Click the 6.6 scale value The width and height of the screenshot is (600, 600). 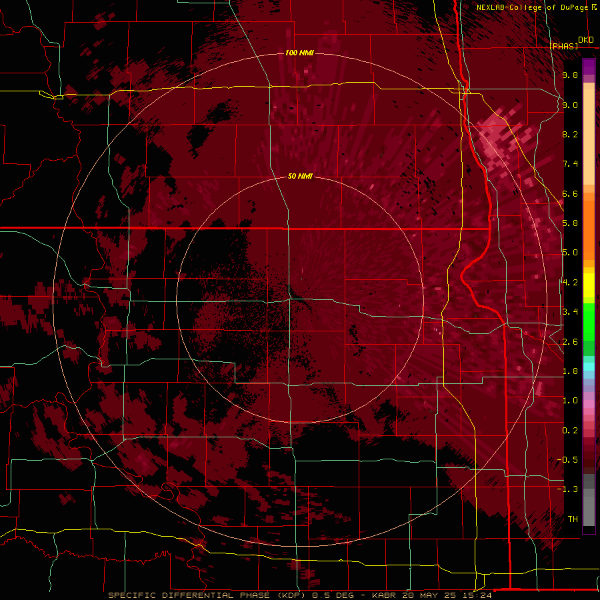[570, 193]
